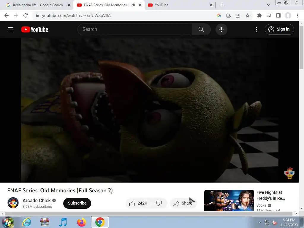This screenshot has width=304, height=228.
Task: Open the Chrome profile avatar
Action: tap(288, 15)
